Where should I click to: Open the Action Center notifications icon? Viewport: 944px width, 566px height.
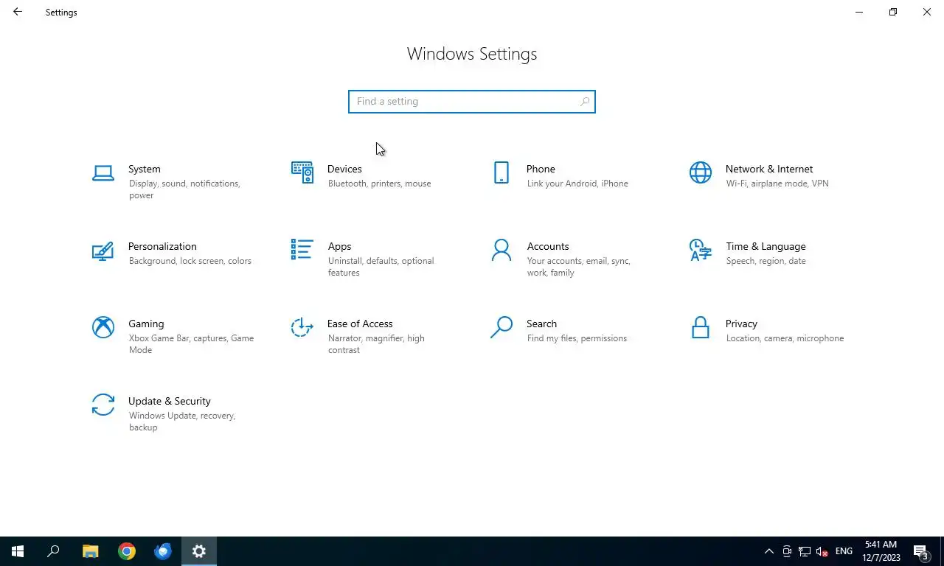(921, 551)
